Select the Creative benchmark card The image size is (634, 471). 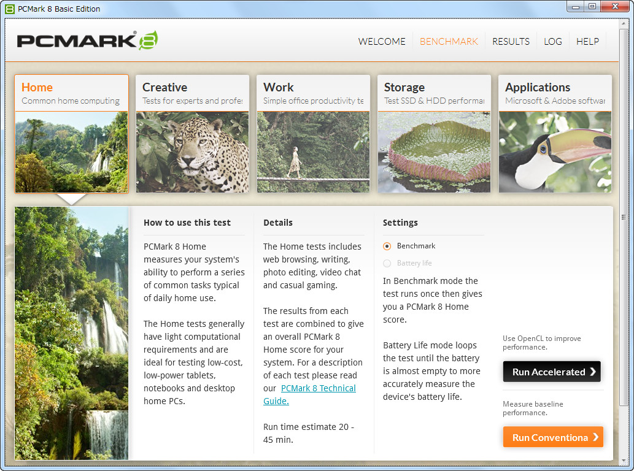tap(193, 134)
